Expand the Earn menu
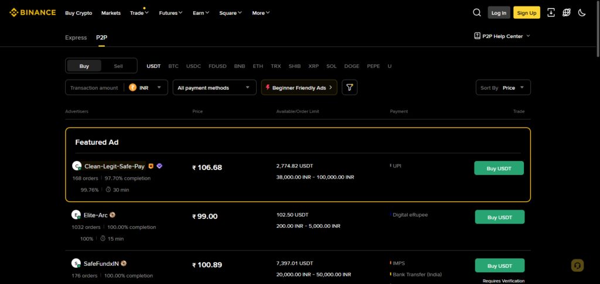Viewport: 600px width, 284px height. coord(201,13)
